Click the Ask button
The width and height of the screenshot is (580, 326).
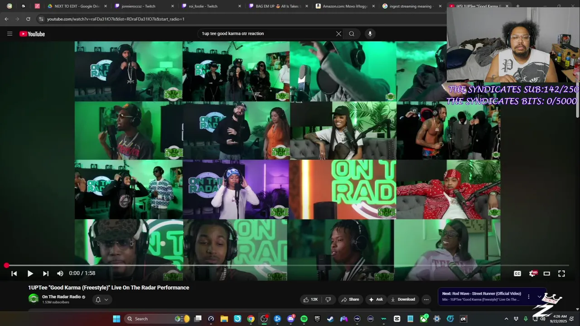[x=376, y=299]
